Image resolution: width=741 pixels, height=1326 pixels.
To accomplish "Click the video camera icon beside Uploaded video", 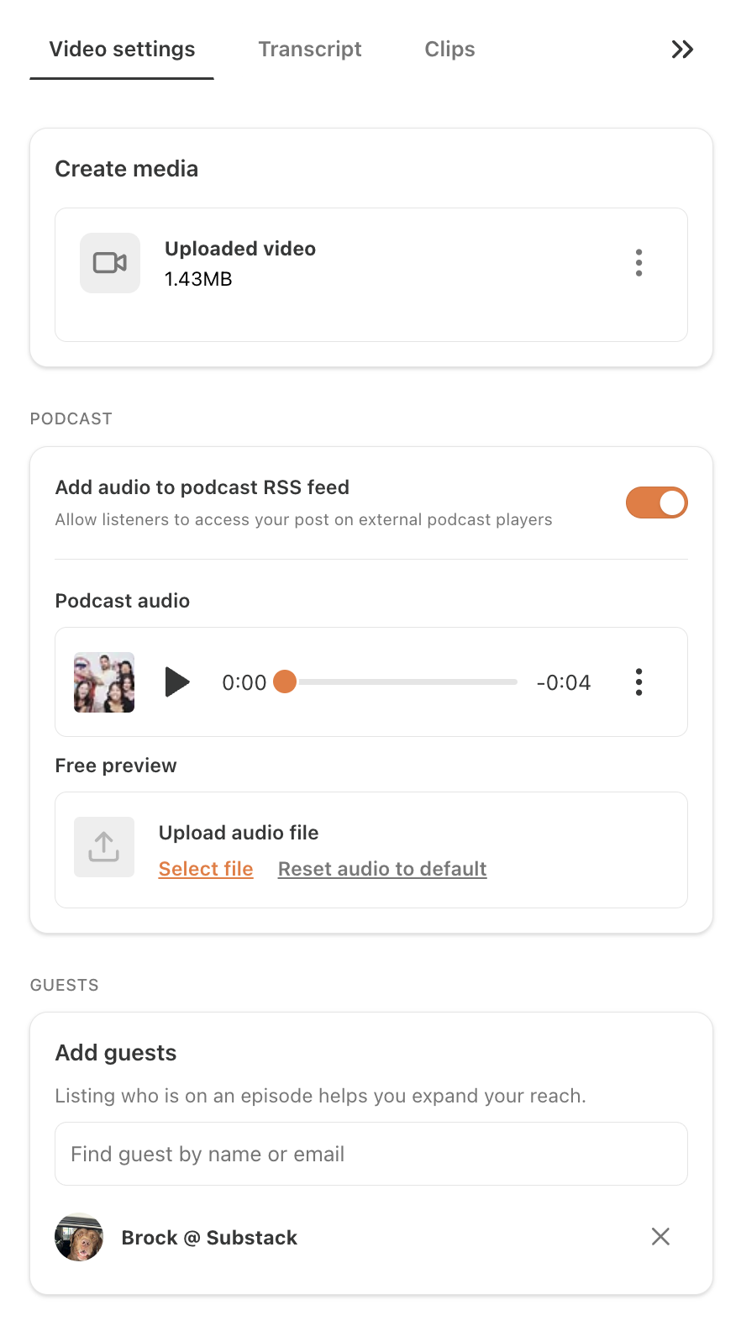I will 110,263.
